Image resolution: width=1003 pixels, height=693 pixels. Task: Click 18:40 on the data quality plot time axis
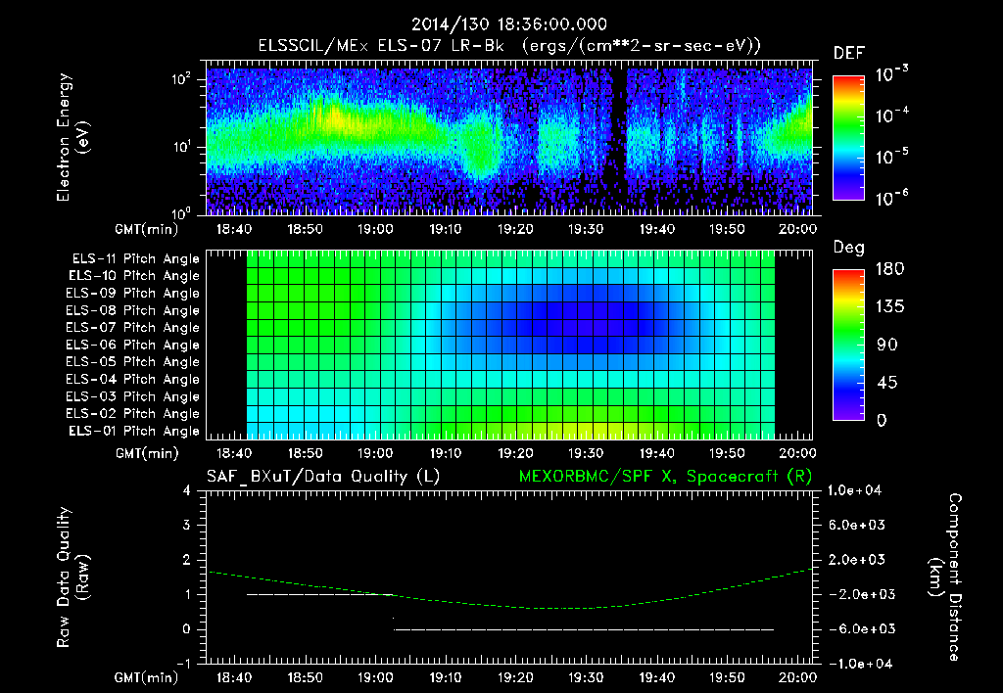click(234, 677)
